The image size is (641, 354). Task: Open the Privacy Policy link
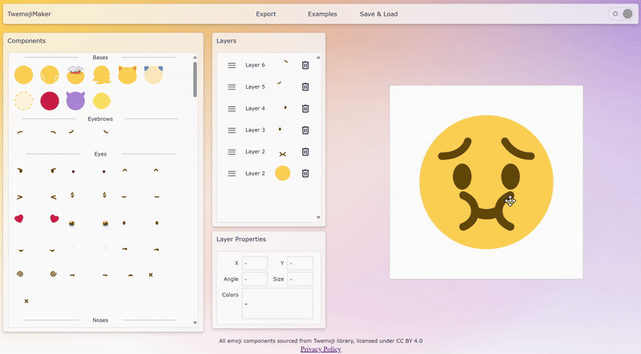click(320, 349)
